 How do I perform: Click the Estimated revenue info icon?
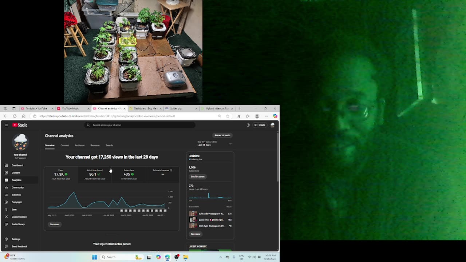(x=171, y=170)
